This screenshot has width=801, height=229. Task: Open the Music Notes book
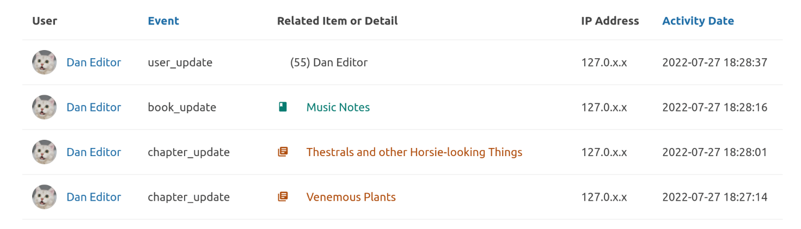point(338,107)
